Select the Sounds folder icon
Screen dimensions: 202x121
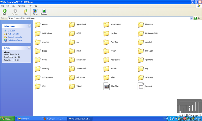pos(106,69)
